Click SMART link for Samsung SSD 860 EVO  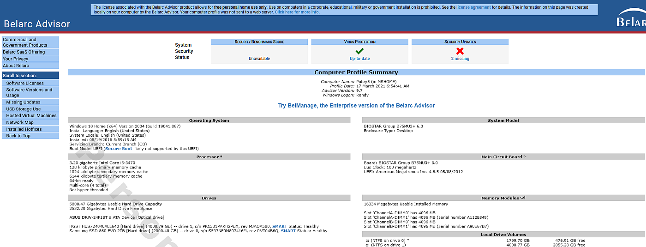[x=288, y=231]
